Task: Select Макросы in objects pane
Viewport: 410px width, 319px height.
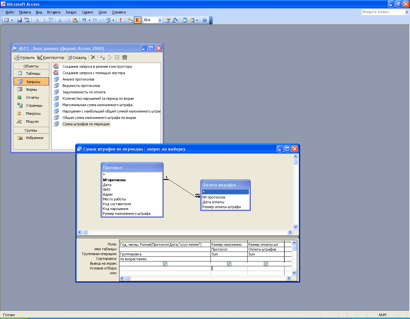Action: click(31, 113)
